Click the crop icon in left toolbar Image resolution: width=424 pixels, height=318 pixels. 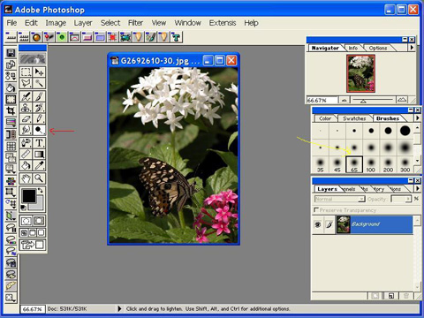coord(11,111)
